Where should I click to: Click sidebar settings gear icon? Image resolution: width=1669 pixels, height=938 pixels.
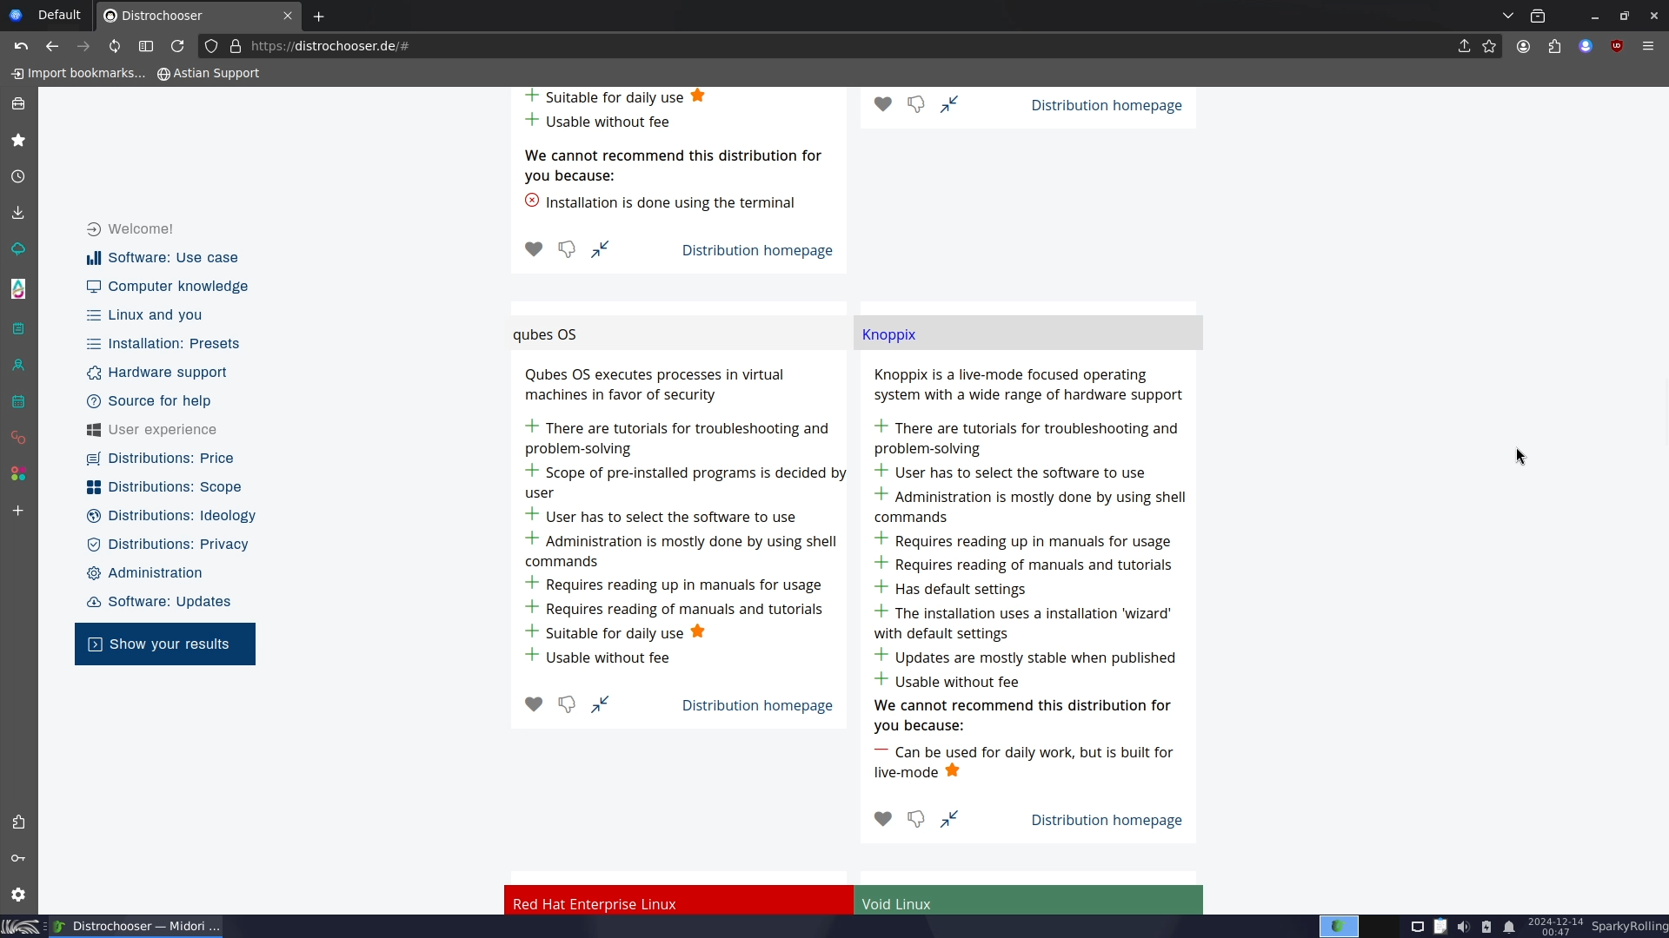coord(18,895)
